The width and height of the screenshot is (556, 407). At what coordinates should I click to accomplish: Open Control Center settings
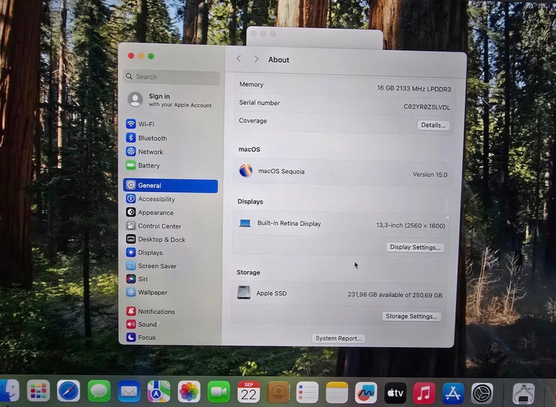pyautogui.click(x=153, y=226)
